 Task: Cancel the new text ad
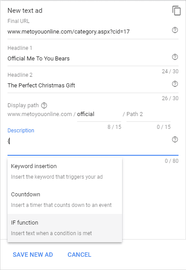79,255
